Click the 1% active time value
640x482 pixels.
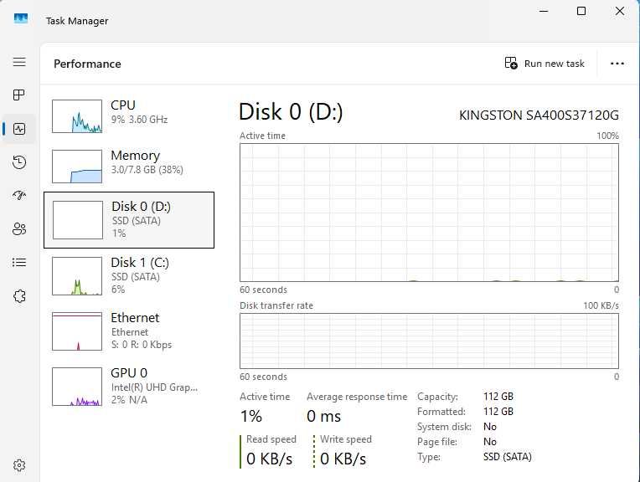click(251, 417)
